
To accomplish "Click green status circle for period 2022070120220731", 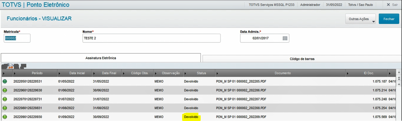I will pos(5,99).
